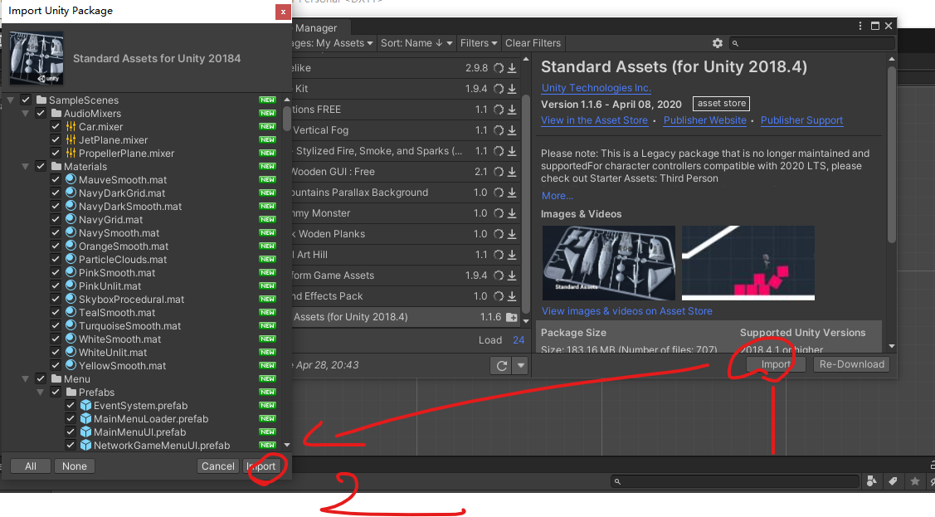Viewport: 935px width, 517px height.
Task: Click download icon on Monster 1.0 row
Action: coord(512,213)
